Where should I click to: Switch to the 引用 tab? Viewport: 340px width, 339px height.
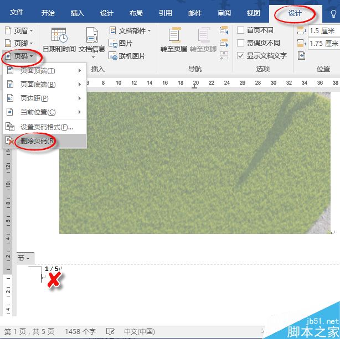(x=165, y=13)
